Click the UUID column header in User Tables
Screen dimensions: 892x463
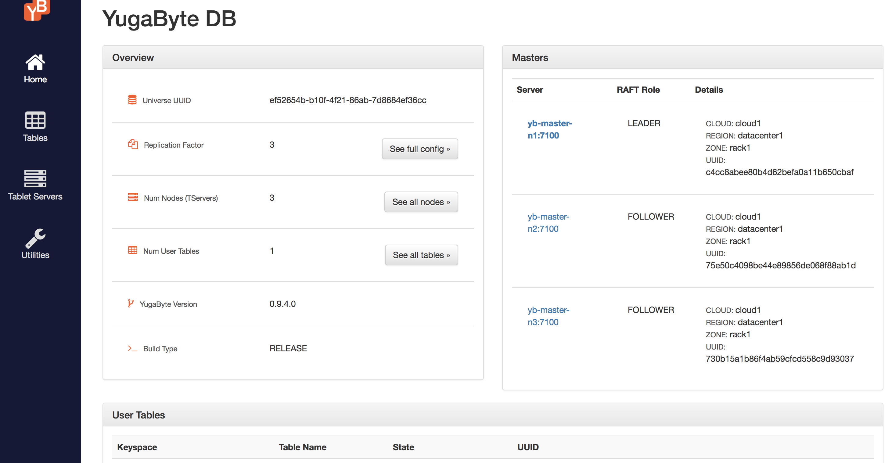tap(528, 447)
